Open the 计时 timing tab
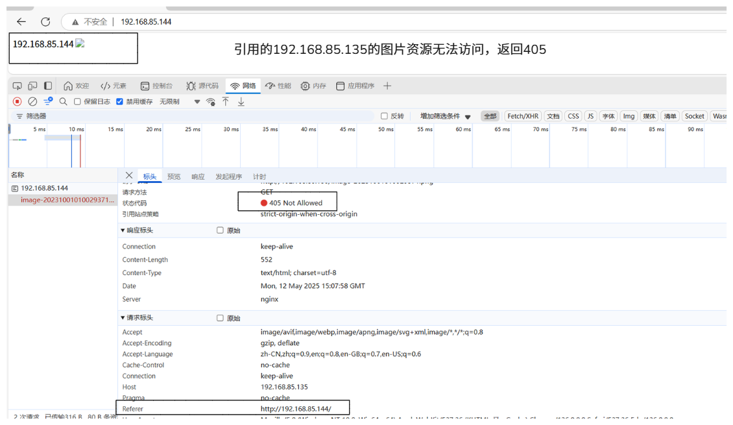The width and height of the screenshot is (733, 425). (x=259, y=176)
